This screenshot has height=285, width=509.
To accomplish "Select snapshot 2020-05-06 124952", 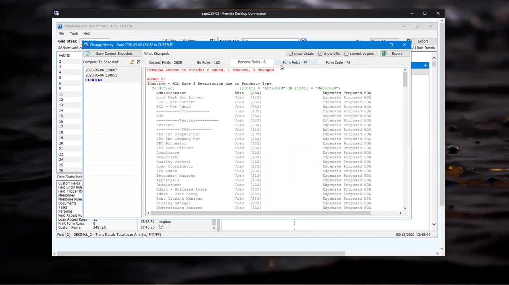I will pos(101,75).
